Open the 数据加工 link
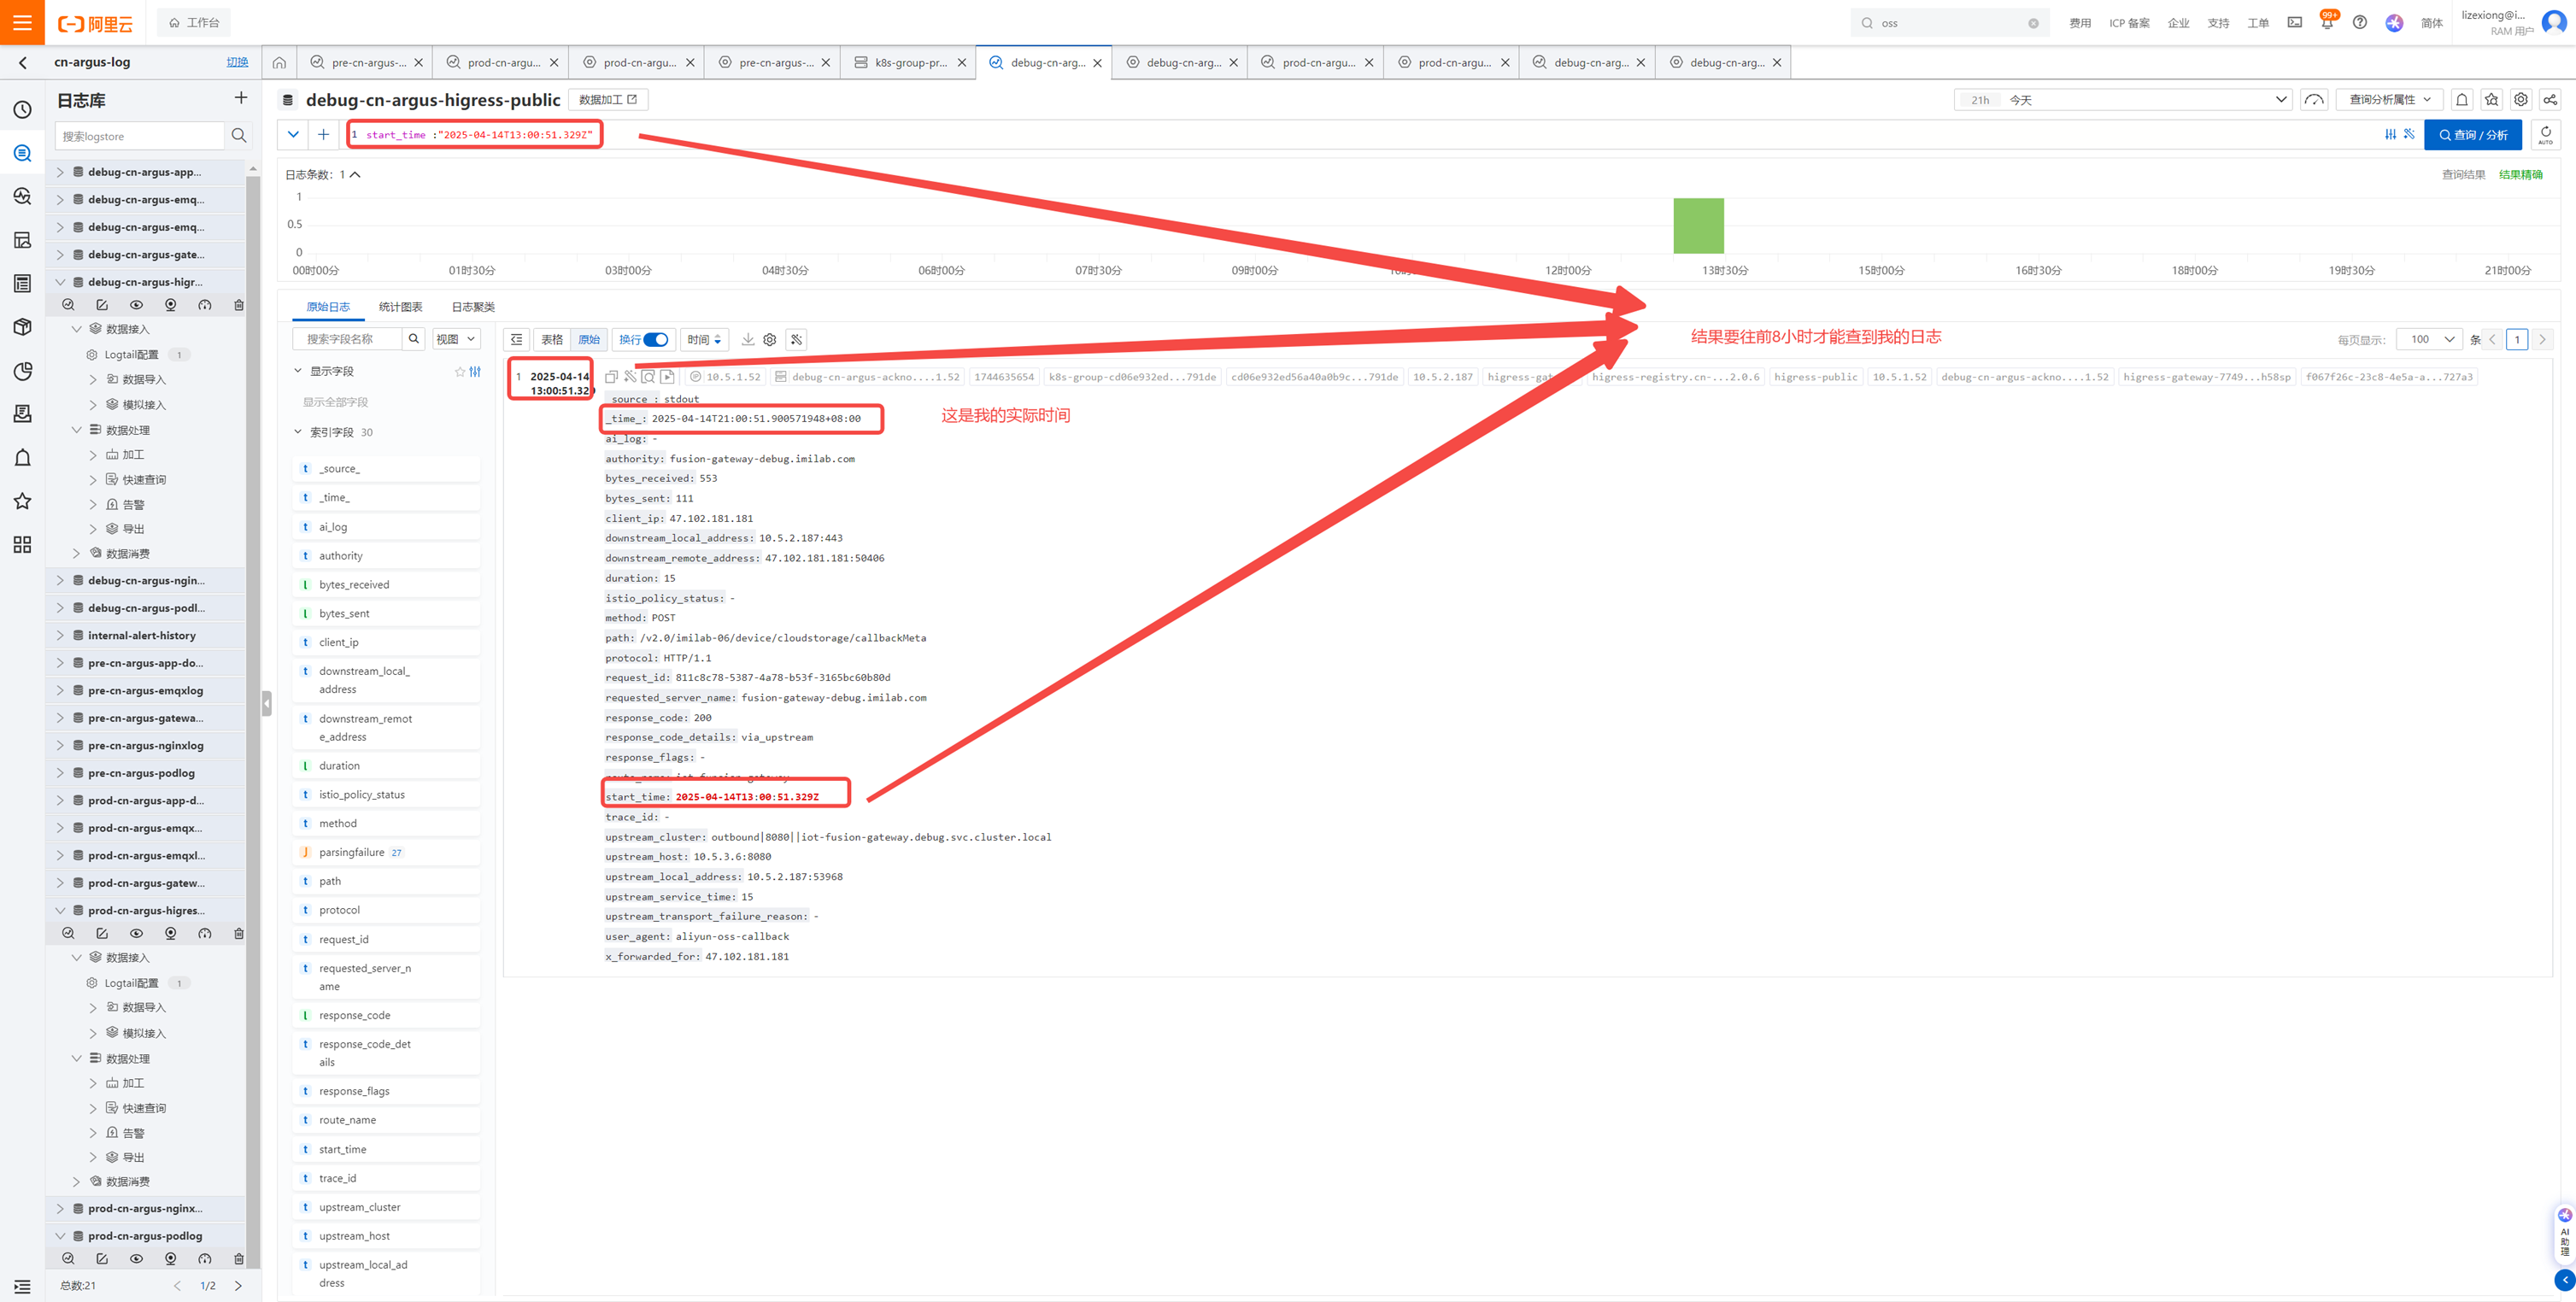 pyautogui.click(x=607, y=100)
